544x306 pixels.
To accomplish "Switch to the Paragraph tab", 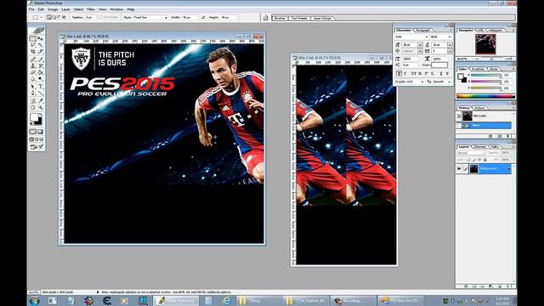I will (x=422, y=31).
